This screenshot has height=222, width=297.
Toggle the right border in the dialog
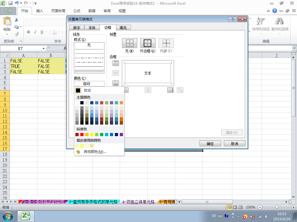click(x=171, y=90)
